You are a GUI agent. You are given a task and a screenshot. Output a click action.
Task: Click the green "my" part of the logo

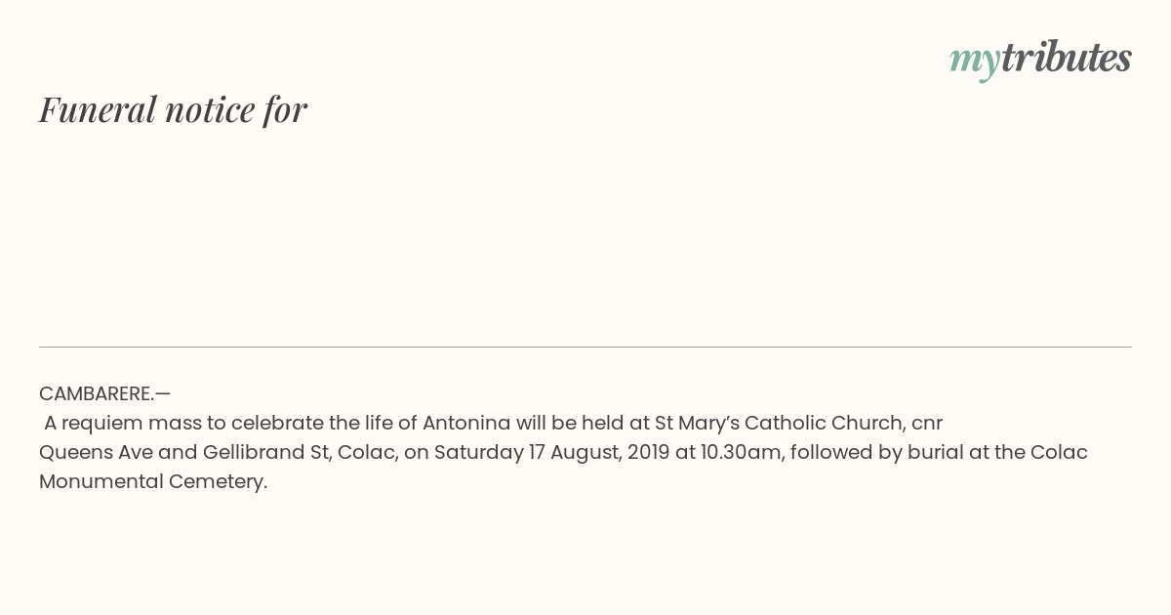[x=974, y=61]
